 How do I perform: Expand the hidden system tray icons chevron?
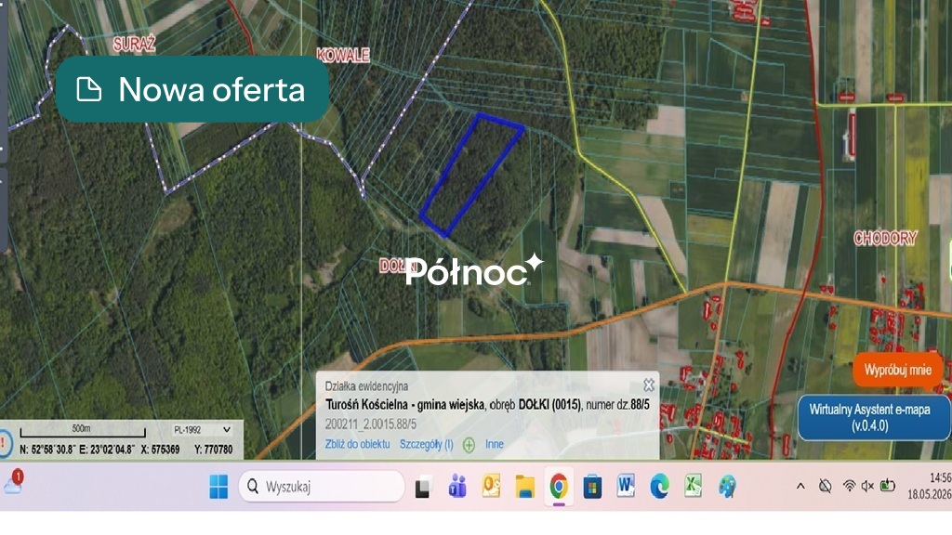[x=800, y=486]
